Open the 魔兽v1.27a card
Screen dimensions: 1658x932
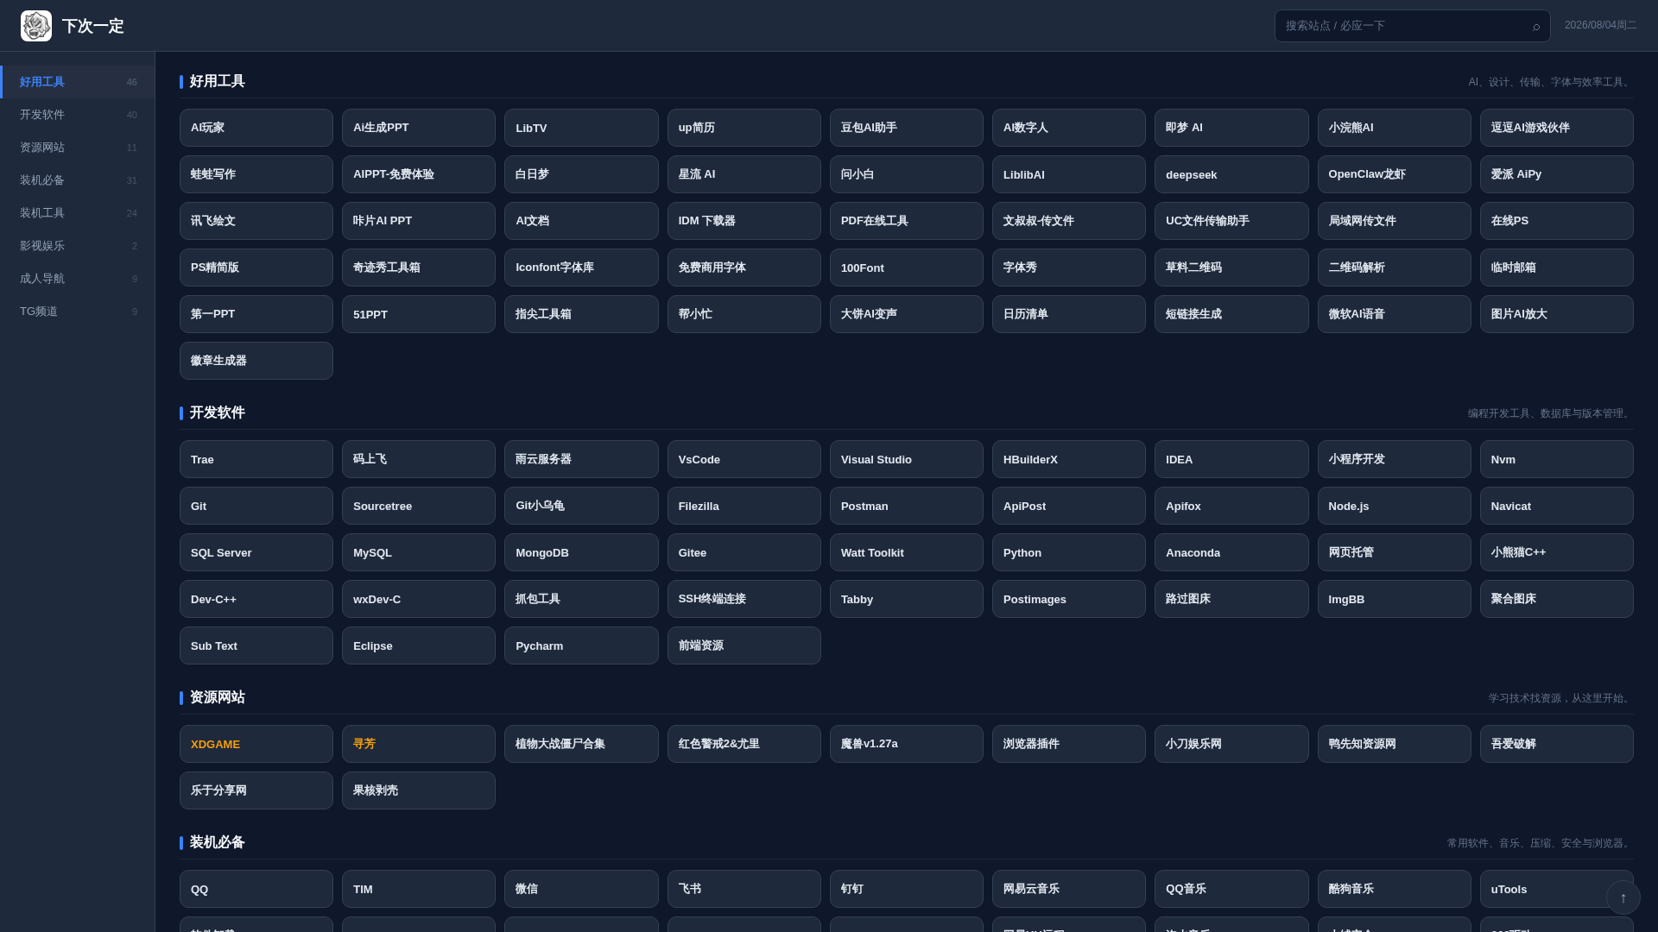point(907,744)
